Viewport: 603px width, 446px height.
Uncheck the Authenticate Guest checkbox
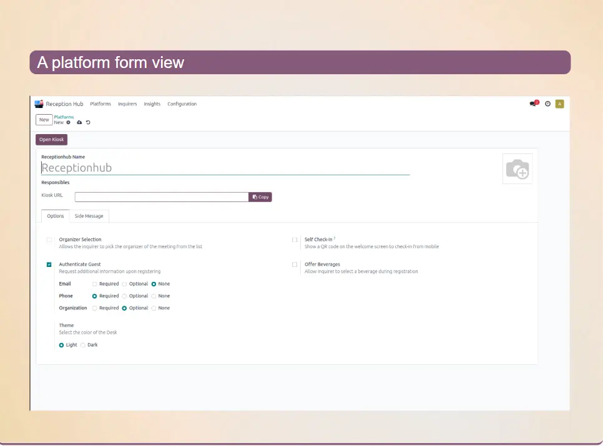tap(49, 264)
